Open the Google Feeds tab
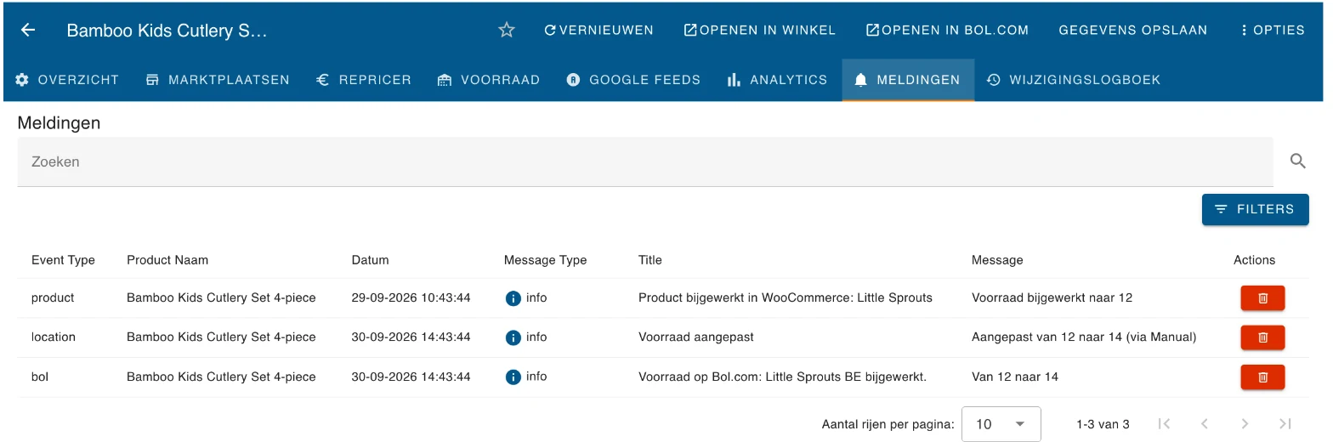The image size is (1333, 442). tap(633, 80)
